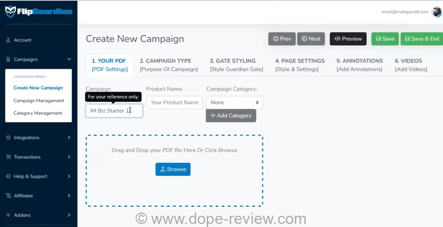Click the Transactions cart icon

point(8,157)
